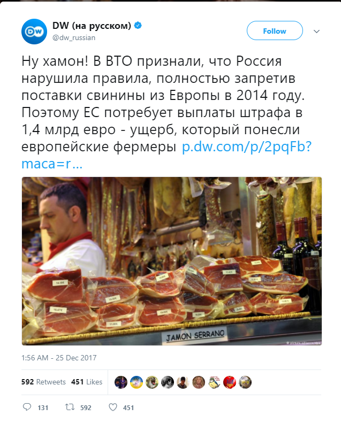Like the tweet with the heart icon
Viewport: 341px width, 424px height.
pyautogui.click(x=113, y=407)
